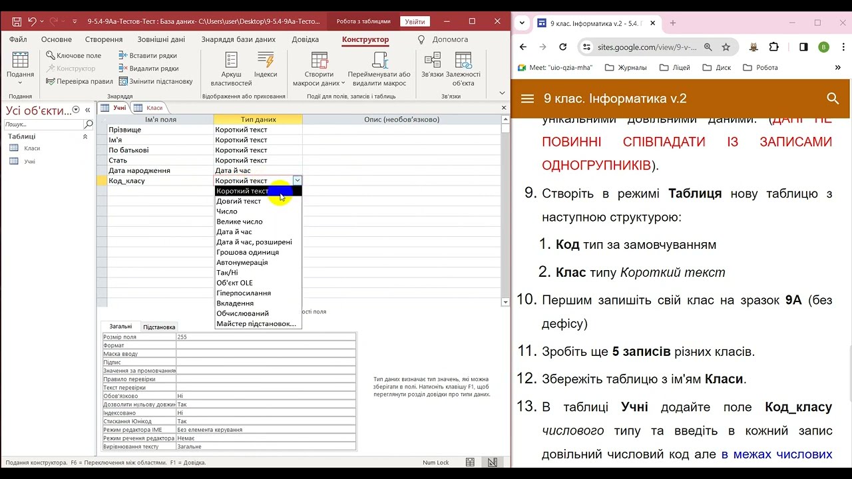The width and height of the screenshot is (852, 479).
Task: Choose Автонумерація from data type list
Action: (258, 262)
